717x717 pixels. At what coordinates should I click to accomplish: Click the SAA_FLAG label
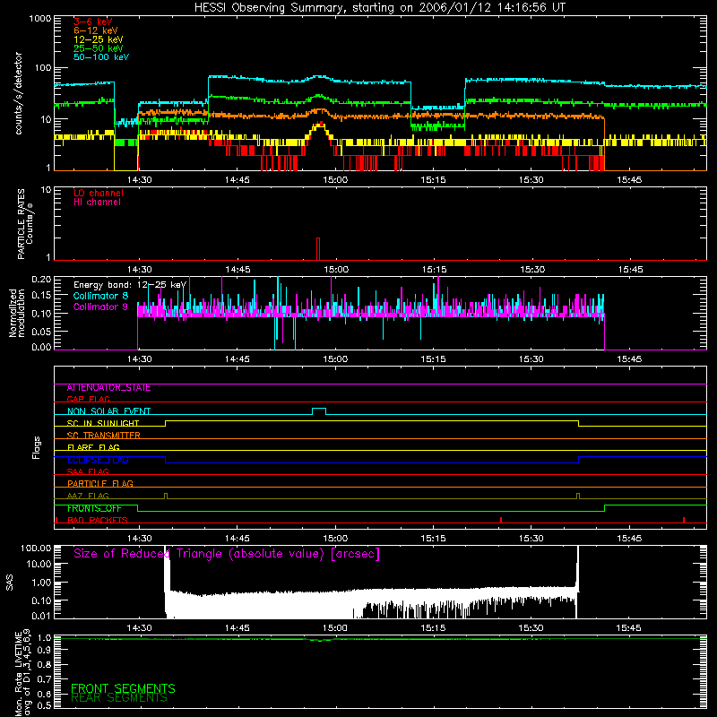[88, 471]
